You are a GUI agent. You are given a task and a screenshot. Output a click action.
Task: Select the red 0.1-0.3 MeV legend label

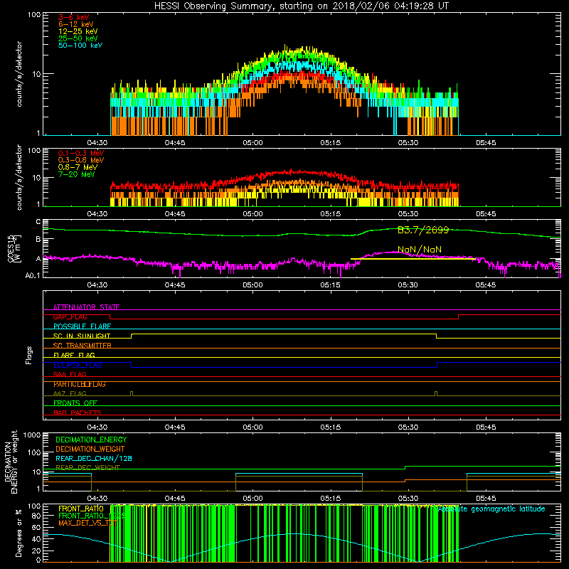coord(81,153)
